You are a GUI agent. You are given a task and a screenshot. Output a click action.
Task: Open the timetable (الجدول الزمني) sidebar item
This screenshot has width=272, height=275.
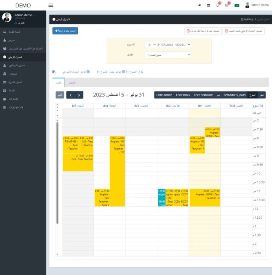tap(23, 57)
